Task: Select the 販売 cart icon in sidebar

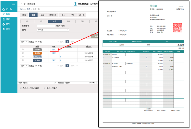Action: pos(4,14)
